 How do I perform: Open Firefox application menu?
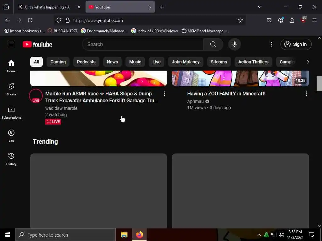[x=314, y=20]
